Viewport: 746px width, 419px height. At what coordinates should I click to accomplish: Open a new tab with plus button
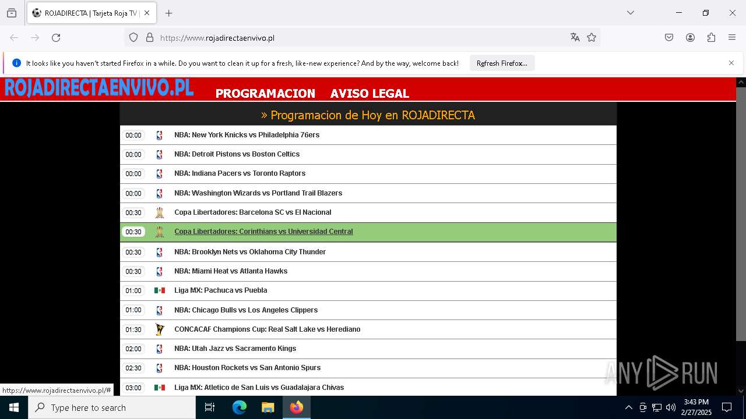pyautogui.click(x=169, y=13)
